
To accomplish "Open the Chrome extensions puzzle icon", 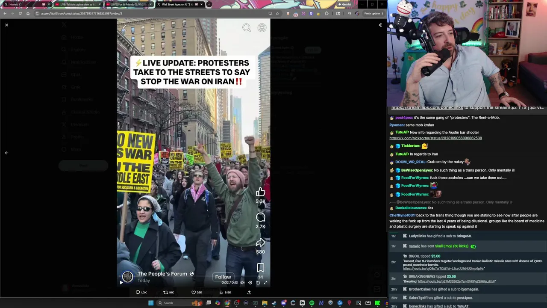I will (x=326, y=13).
